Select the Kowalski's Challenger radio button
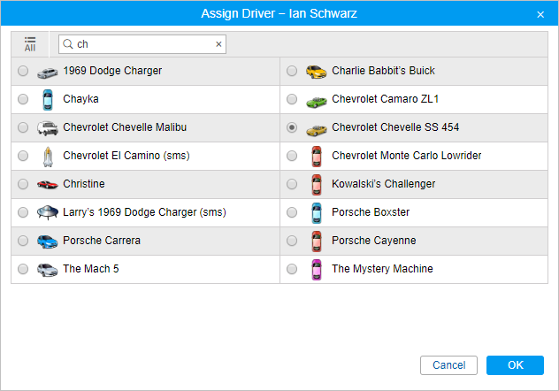Image resolution: width=559 pixels, height=391 pixels. [292, 184]
